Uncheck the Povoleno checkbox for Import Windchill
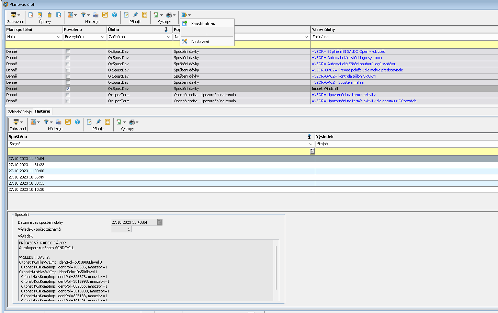Image resolution: width=498 pixels, height=313 pixels. pyautogui.click(x=68, y=89)
